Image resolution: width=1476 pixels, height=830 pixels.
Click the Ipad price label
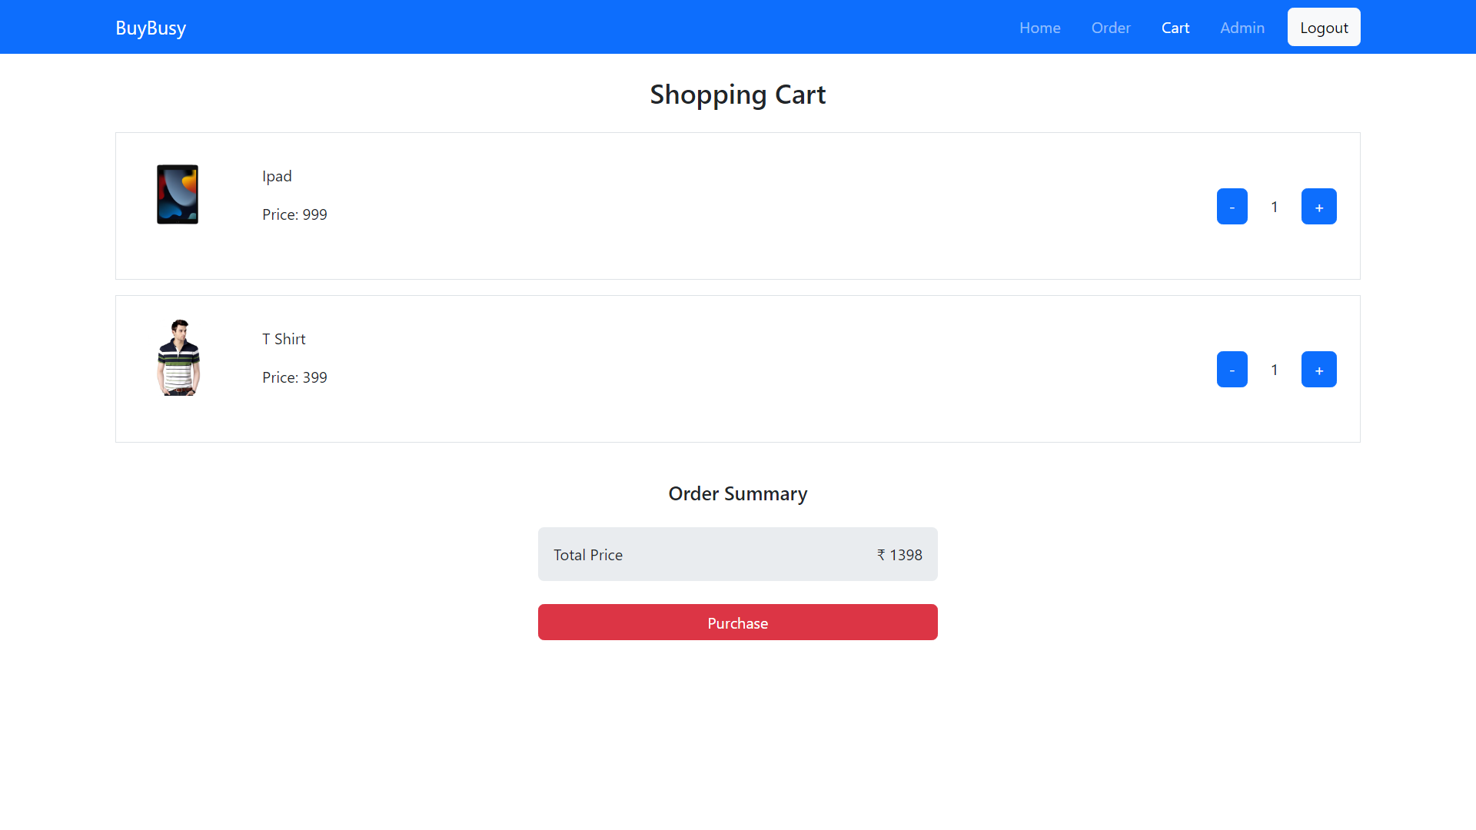point(294,214)
